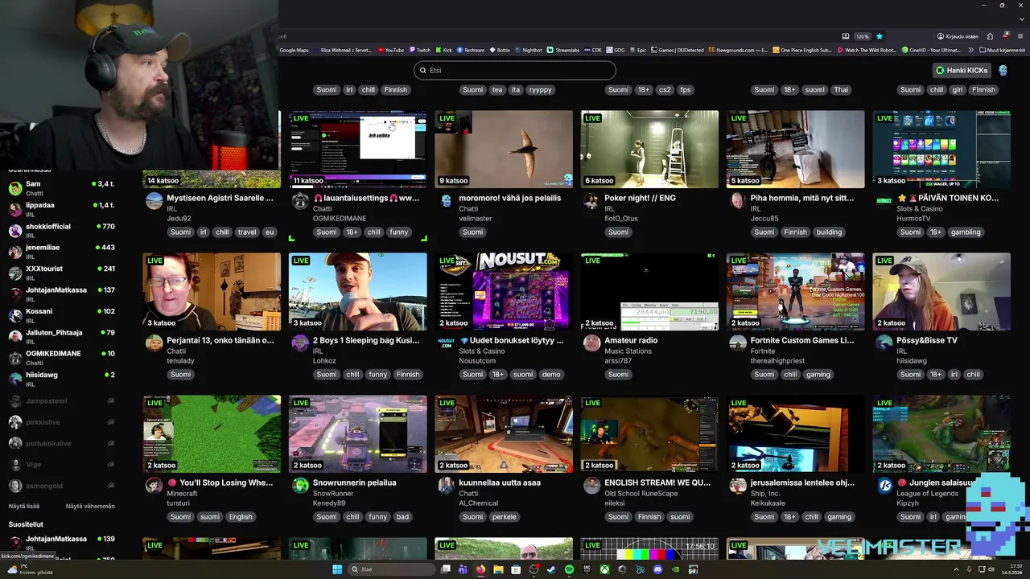Click Lohkoz avatar under 2 Boys stream
Screen dimensions: 1030x579
299,343
